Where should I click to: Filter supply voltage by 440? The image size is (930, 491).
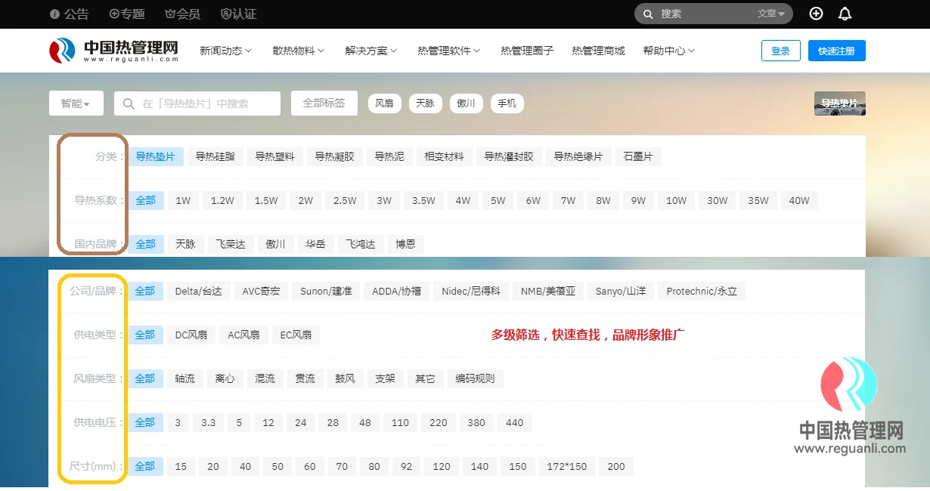tap(514, 422)
